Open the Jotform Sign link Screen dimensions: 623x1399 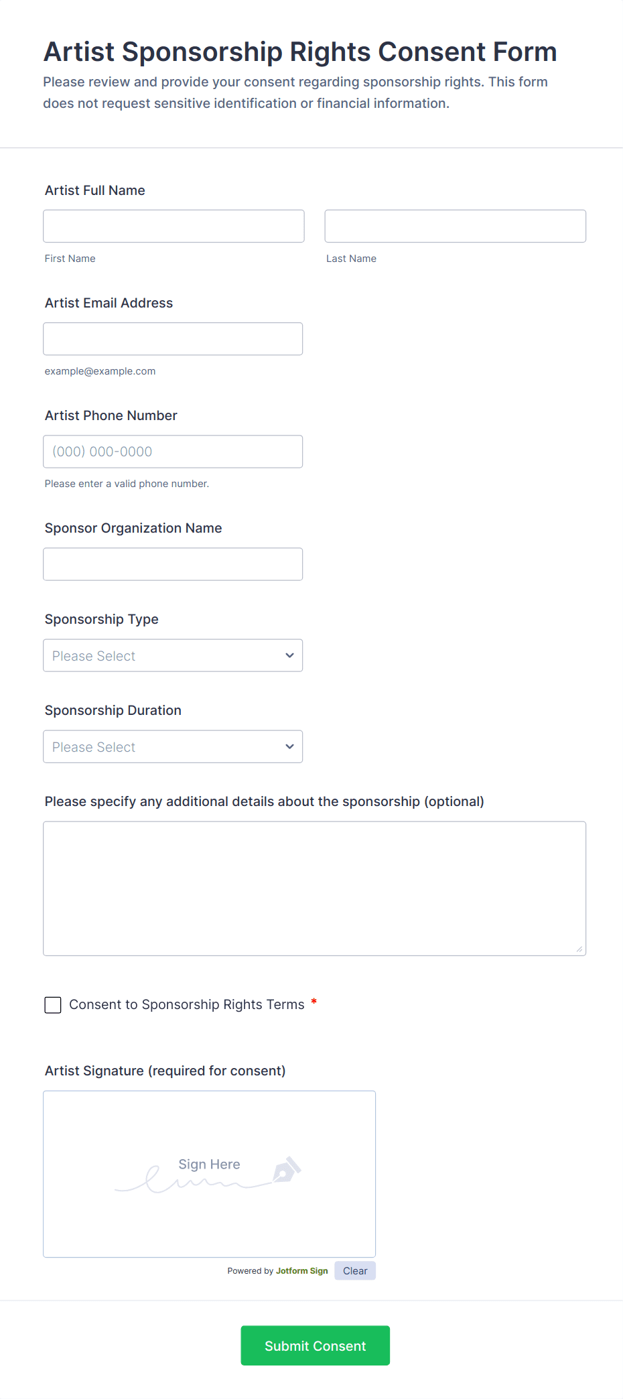click(x=301, y=1270)
